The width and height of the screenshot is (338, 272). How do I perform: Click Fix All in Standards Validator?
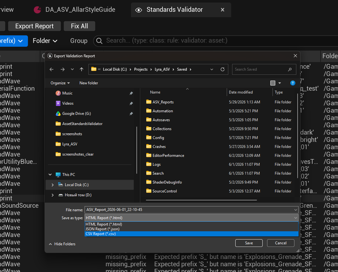79,26
